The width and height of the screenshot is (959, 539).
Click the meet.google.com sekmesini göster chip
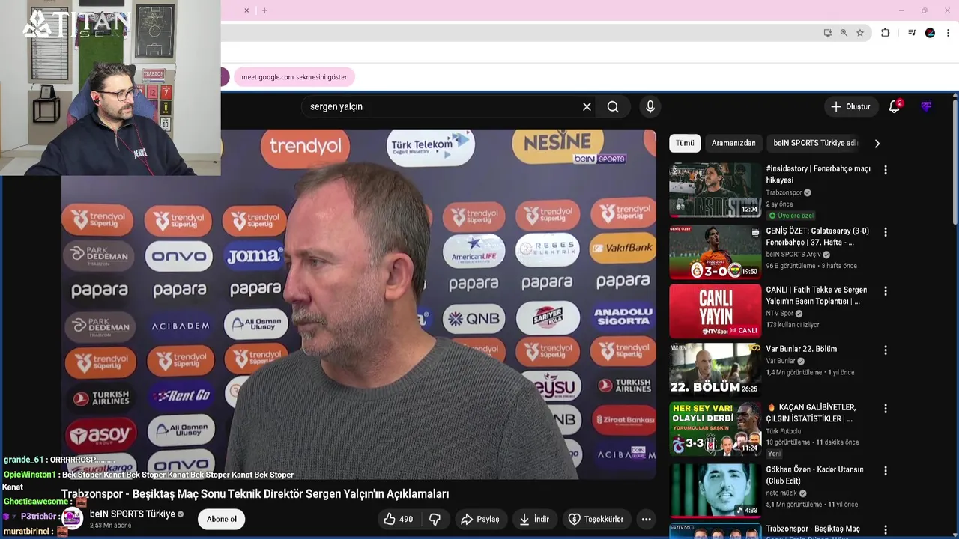(x=294, y=77)
